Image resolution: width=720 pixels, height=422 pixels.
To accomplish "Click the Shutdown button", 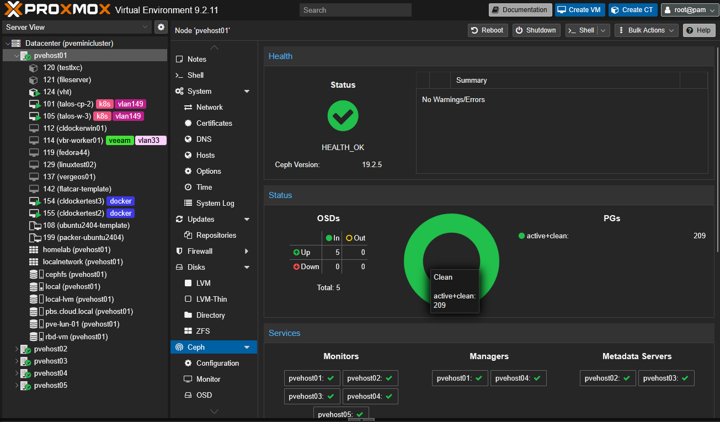I will (536, 30).
